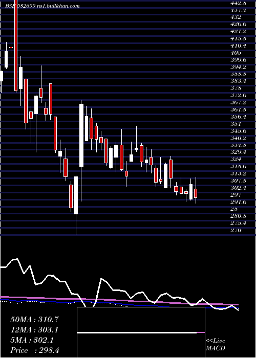Click the 329.4 axis label
The image size is (256, 358).
click(239, 152)
